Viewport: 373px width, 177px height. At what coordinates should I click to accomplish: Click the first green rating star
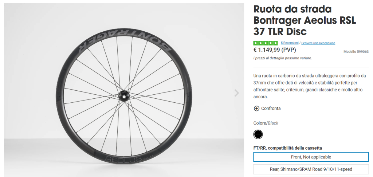[x=255, y=43]
